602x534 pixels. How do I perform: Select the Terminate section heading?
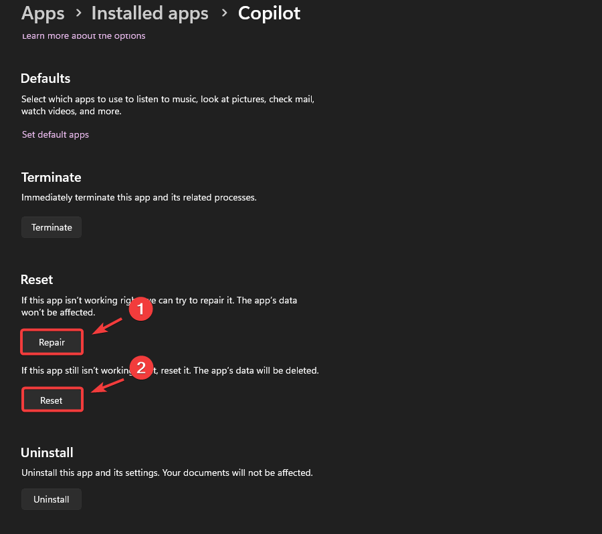click(52, 177)
